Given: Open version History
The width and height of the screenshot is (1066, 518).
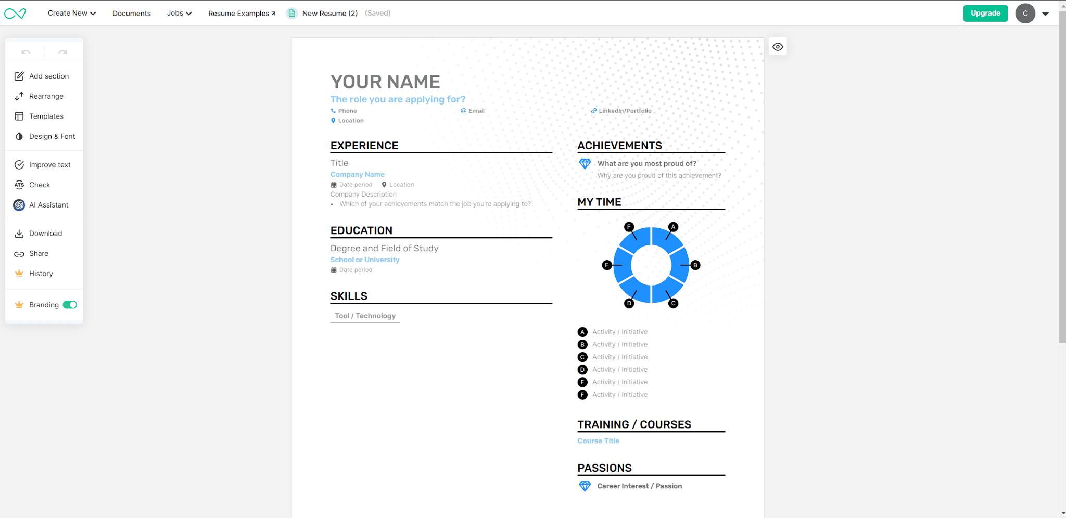Looking at the screenshot, I should (x=41, y=274).
